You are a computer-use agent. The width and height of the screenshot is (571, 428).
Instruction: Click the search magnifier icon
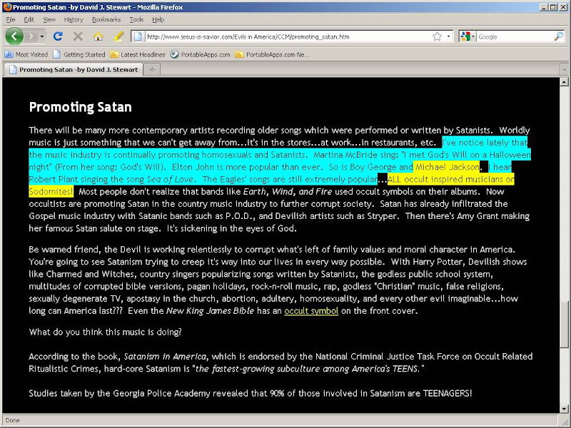pos(559,36)
